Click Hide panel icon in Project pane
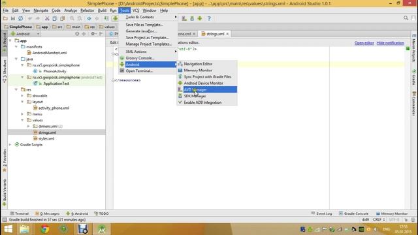This screenshot has width=418, height=235. 101,34
